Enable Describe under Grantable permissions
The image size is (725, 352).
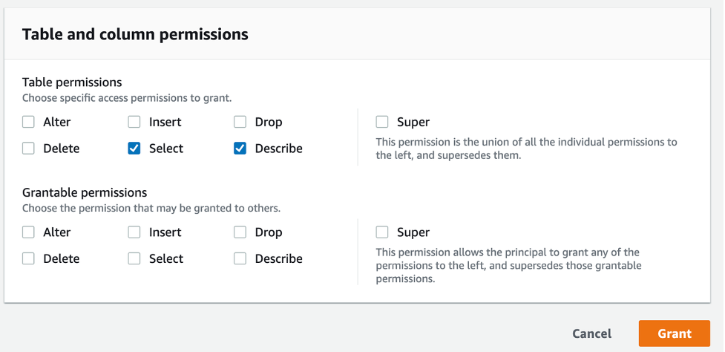click(240, 259)
